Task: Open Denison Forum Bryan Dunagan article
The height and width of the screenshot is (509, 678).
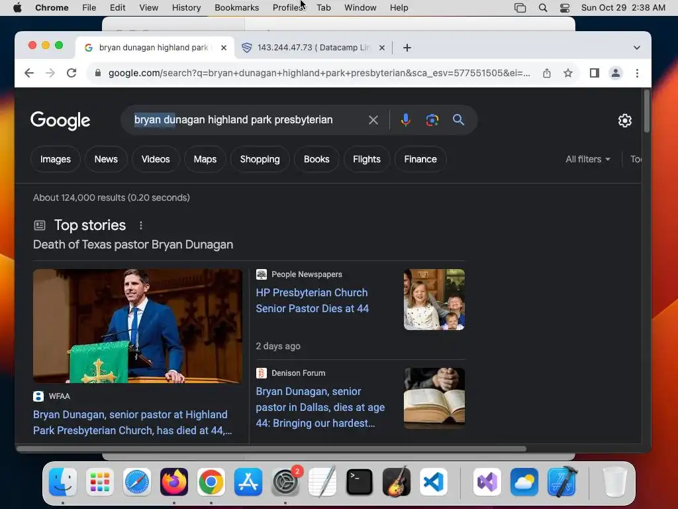Action: click(320, 408)
